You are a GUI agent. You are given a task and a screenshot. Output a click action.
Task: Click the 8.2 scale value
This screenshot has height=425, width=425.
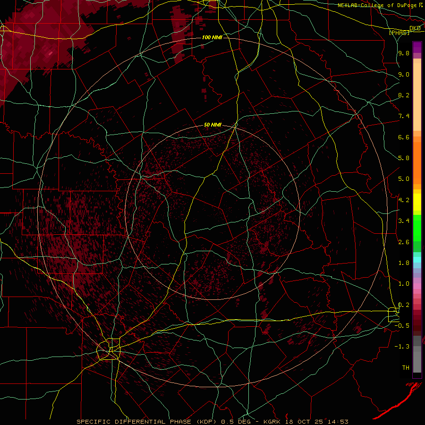click(x=404, y=95)
